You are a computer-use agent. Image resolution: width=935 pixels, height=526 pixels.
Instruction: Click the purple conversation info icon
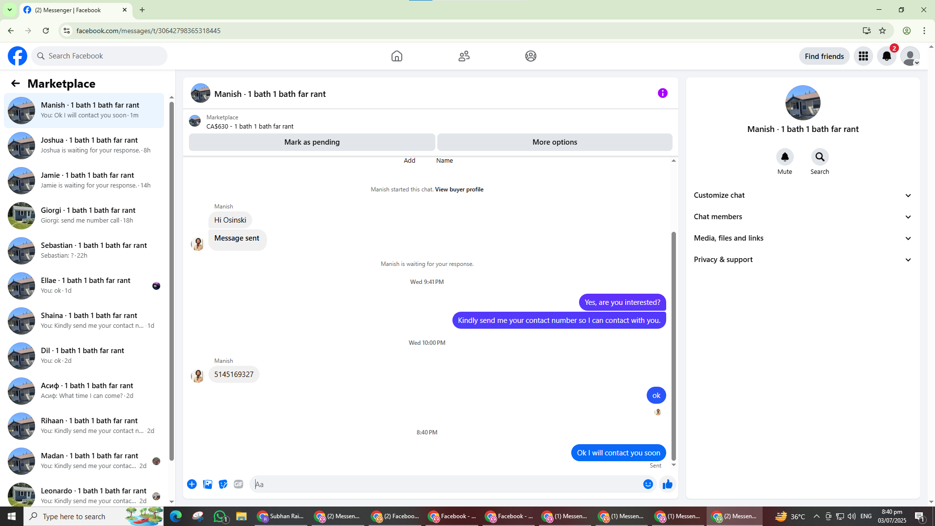[x=662, y=93]
